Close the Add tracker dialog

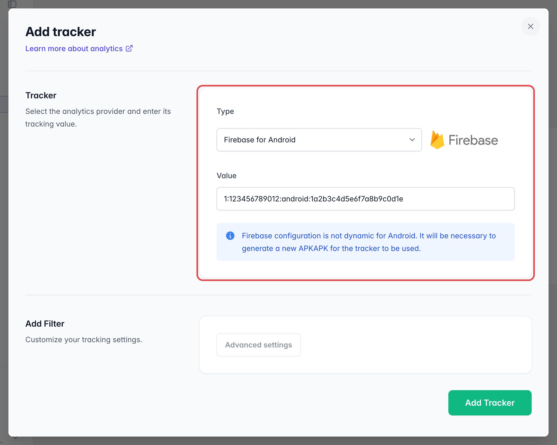pos(530,26)
